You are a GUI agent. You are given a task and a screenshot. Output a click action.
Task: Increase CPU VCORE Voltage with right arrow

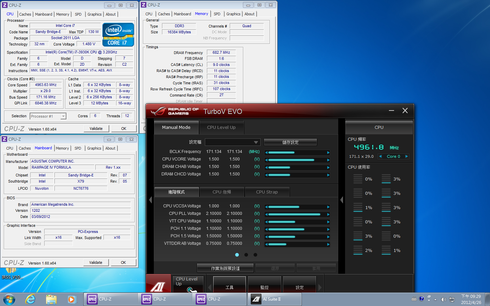[328, 160]
